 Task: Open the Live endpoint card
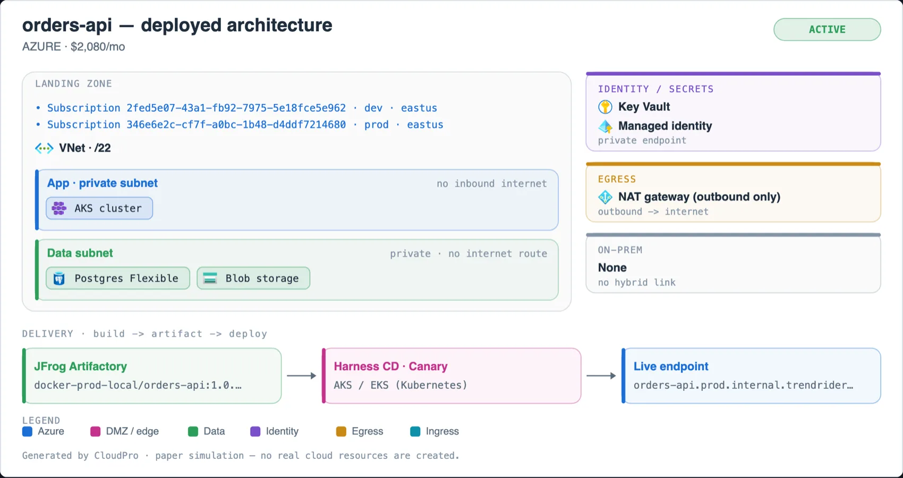[751, 375]
